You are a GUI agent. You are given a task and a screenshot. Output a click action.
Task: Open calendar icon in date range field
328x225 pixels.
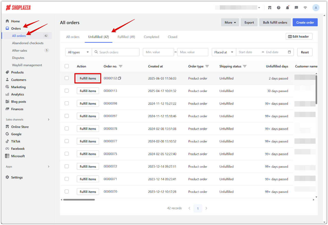(289, 52)
